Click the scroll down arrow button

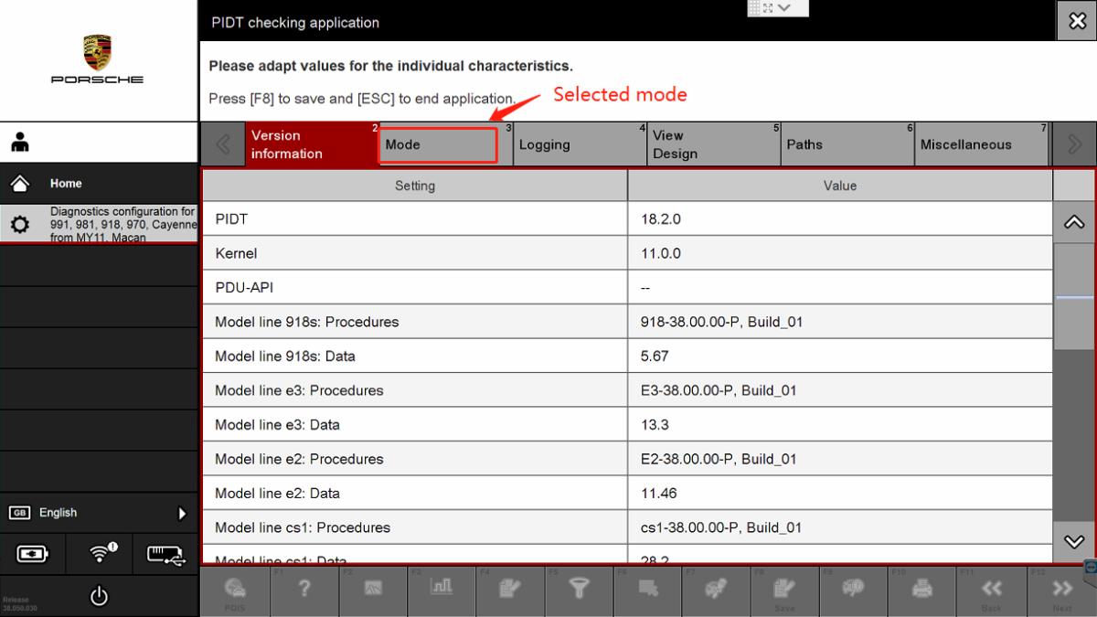(x=1074, y=541)
